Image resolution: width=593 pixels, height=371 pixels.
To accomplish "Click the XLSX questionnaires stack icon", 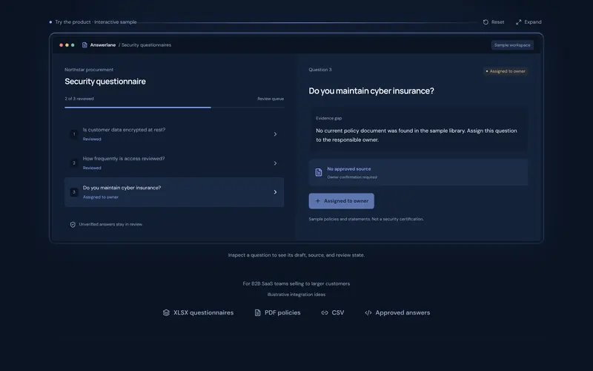I will point(166,312).
